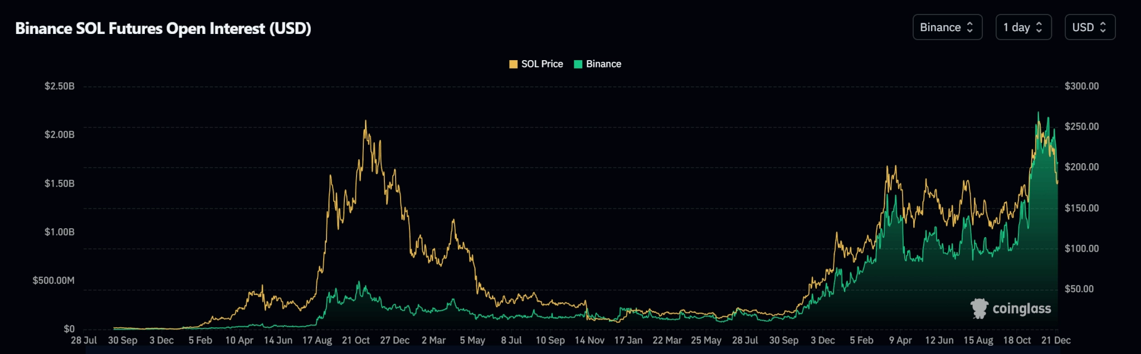The width and height of the screenshot is (1141, 354).
Task: Click the chart title Binance SOL Futures Open Interest
Action: (x=163, y=28)
